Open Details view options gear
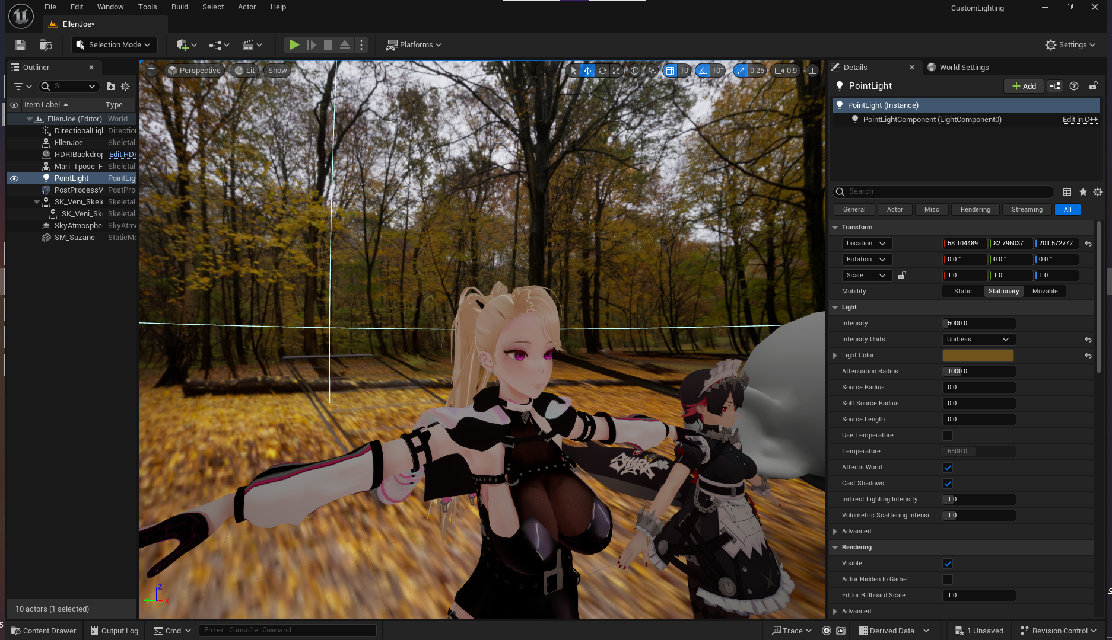This screenshot has height=640, width=1112. (x=1098, y=192)
